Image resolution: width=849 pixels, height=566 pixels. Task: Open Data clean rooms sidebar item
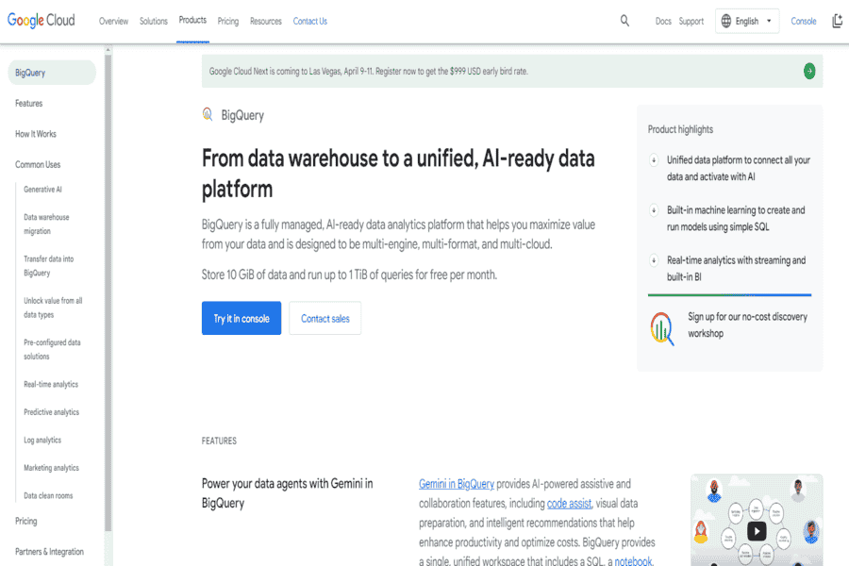point(48,495)
